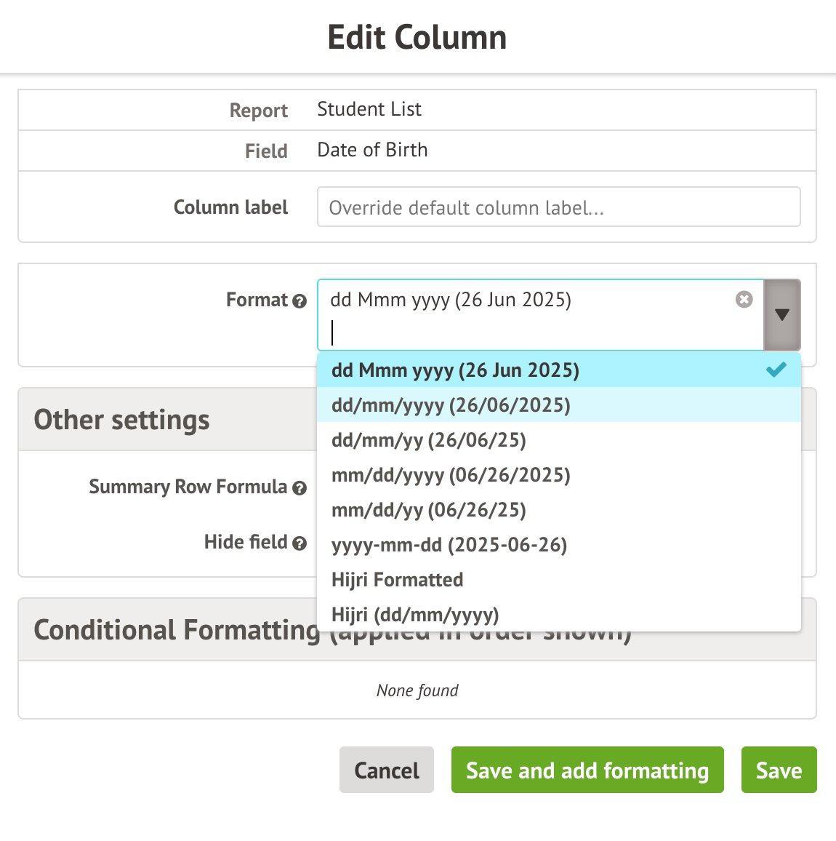836x841 pixels.
Task: Click the Other settings section header
Action: (122, 420)
